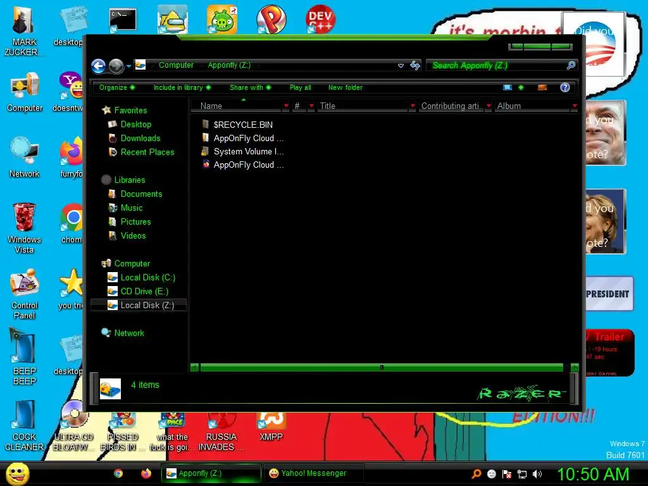Open Desktop under Favorites

pyautogui.click(x=135, y=125)
